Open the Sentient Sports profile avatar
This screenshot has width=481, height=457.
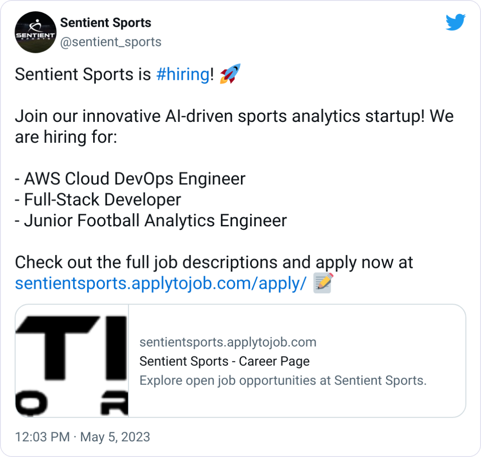35,32
